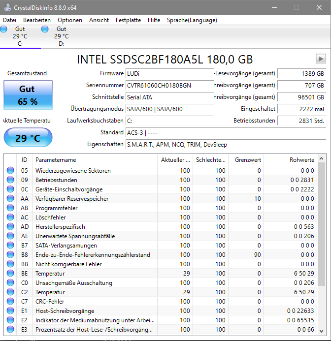Open the Ansicht menu
Image resolution: width=331 pixels, height=341 pixels.
tap(99, 20)
